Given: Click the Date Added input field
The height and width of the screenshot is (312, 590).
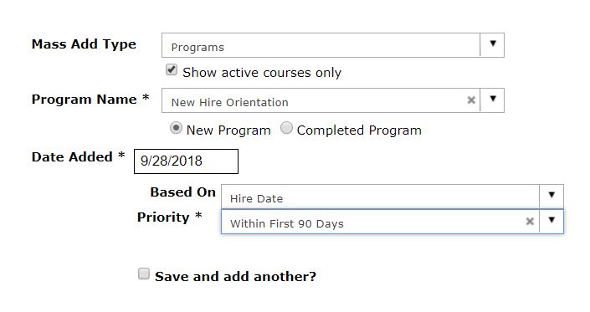Looking at the screenshot, I should (187, 161).
